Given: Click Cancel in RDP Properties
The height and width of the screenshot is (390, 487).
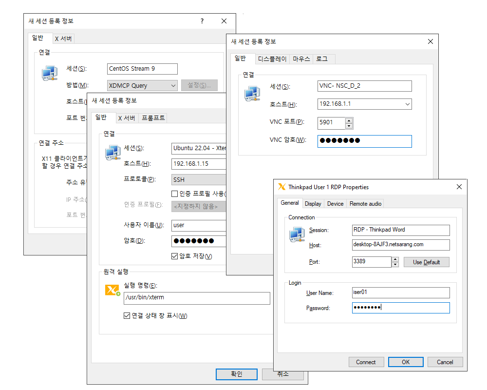Looking at the screenshot, I should 445,362.
